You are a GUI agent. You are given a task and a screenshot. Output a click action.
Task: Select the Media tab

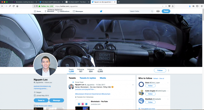(103, 78)
